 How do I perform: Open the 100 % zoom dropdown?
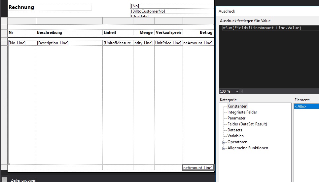[237, 92]
